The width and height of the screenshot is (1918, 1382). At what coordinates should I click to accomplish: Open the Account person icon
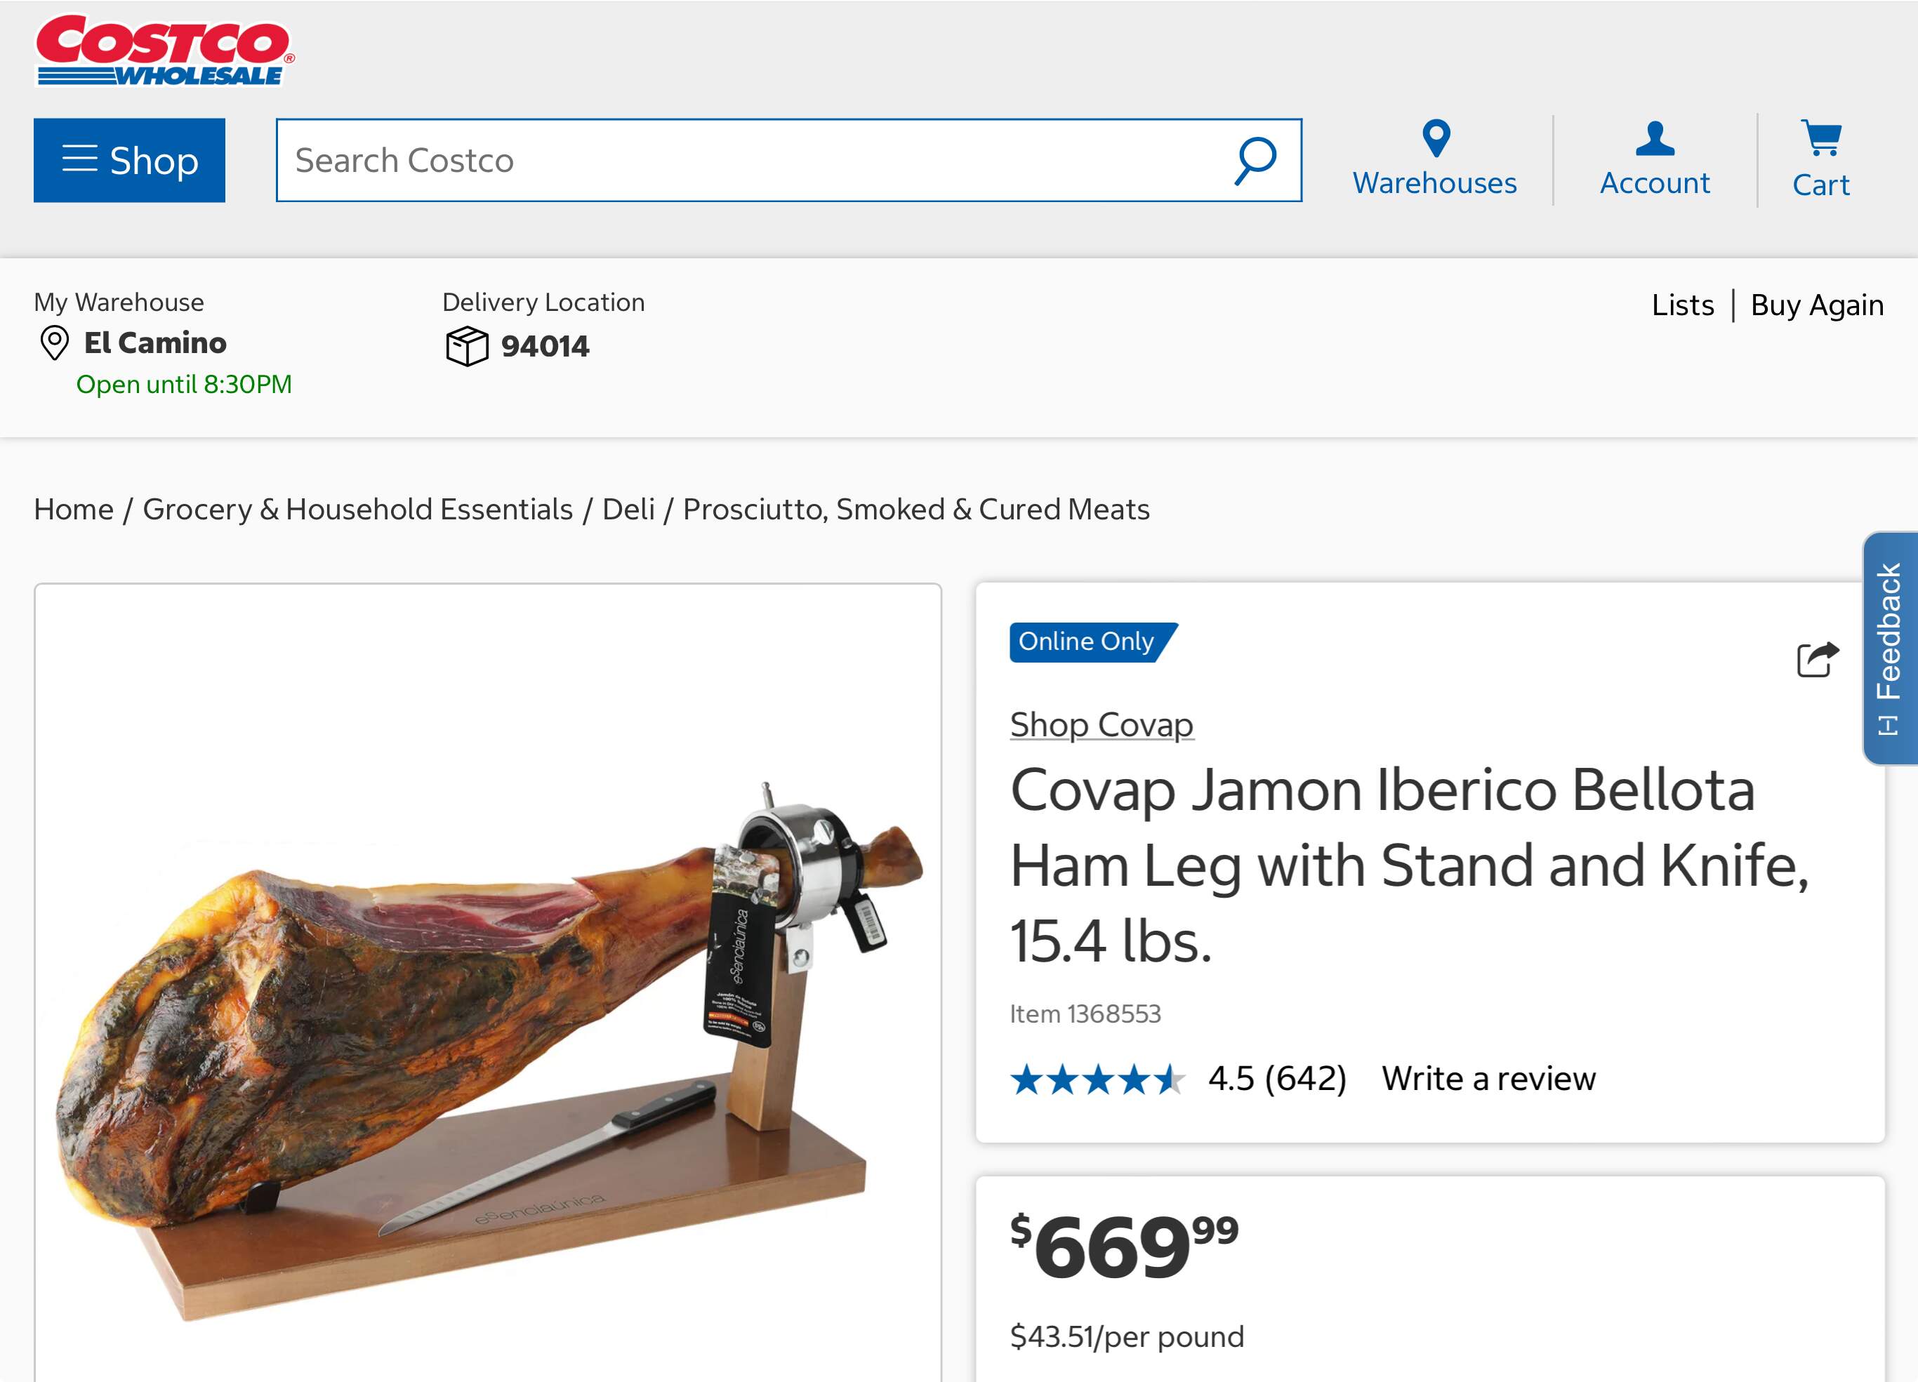point(1654,139)
